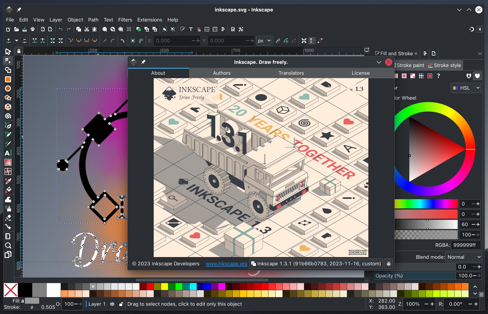Activate the Text tool
Viewport: 488px width, 314px height.
pyautogui.click(x=8, y=153)
